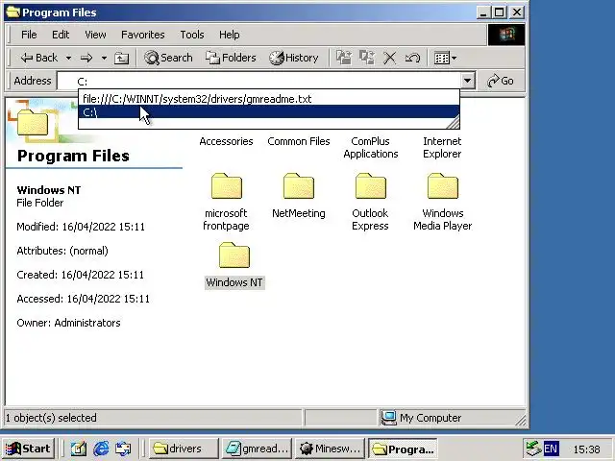The height and width of the screenshot is (461, 615).
Task: Select the Internet Explorer folder label
Action: coord(442,148)
